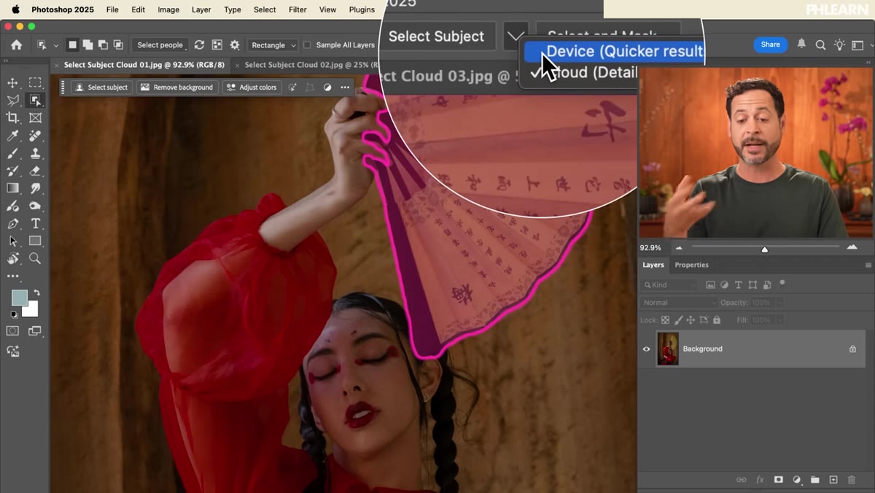The image size is (875, 493).
Task: Open the Rectangle mode dropdown
Action: point(273,45)
